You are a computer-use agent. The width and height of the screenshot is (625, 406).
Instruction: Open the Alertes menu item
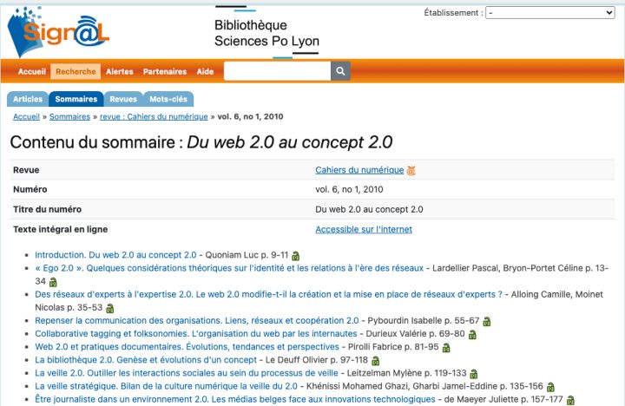(x=120, y=72)
